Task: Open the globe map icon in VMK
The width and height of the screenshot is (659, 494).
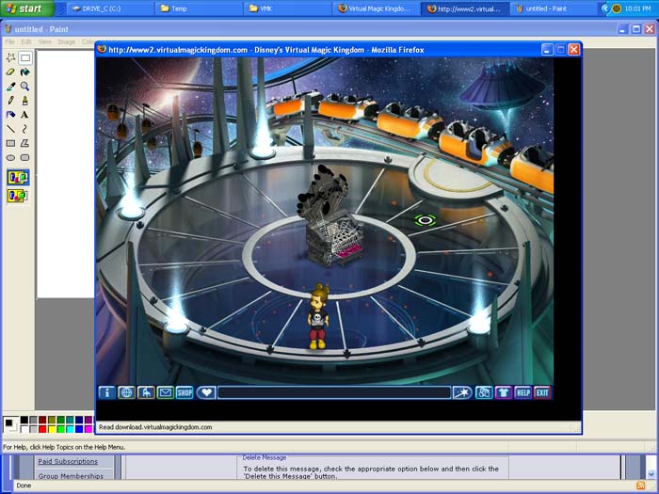Action: (126, 392)
